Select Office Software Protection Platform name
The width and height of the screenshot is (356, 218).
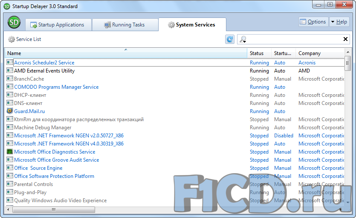pyautogui.click(x=54, y=176)
